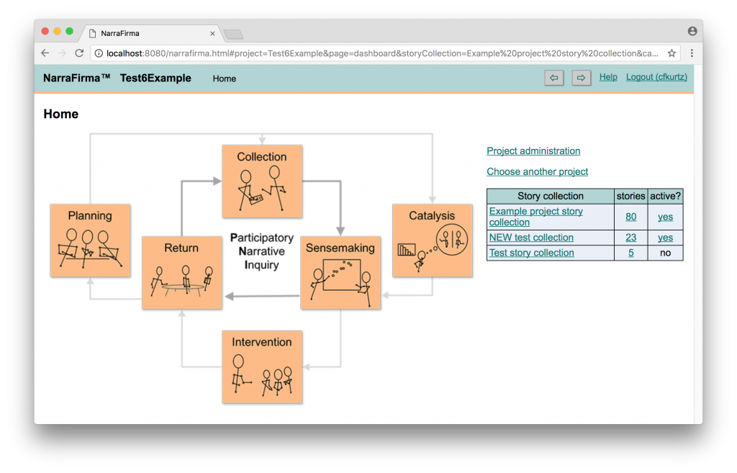This screenshot has height=473, width=737.
Task: Go to the Intervention stage icon
Action: [262, 366]
